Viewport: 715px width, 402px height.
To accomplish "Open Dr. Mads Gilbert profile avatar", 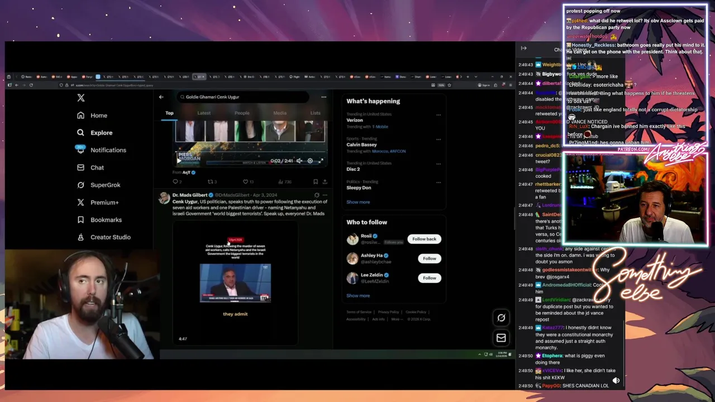I will 164,198.
